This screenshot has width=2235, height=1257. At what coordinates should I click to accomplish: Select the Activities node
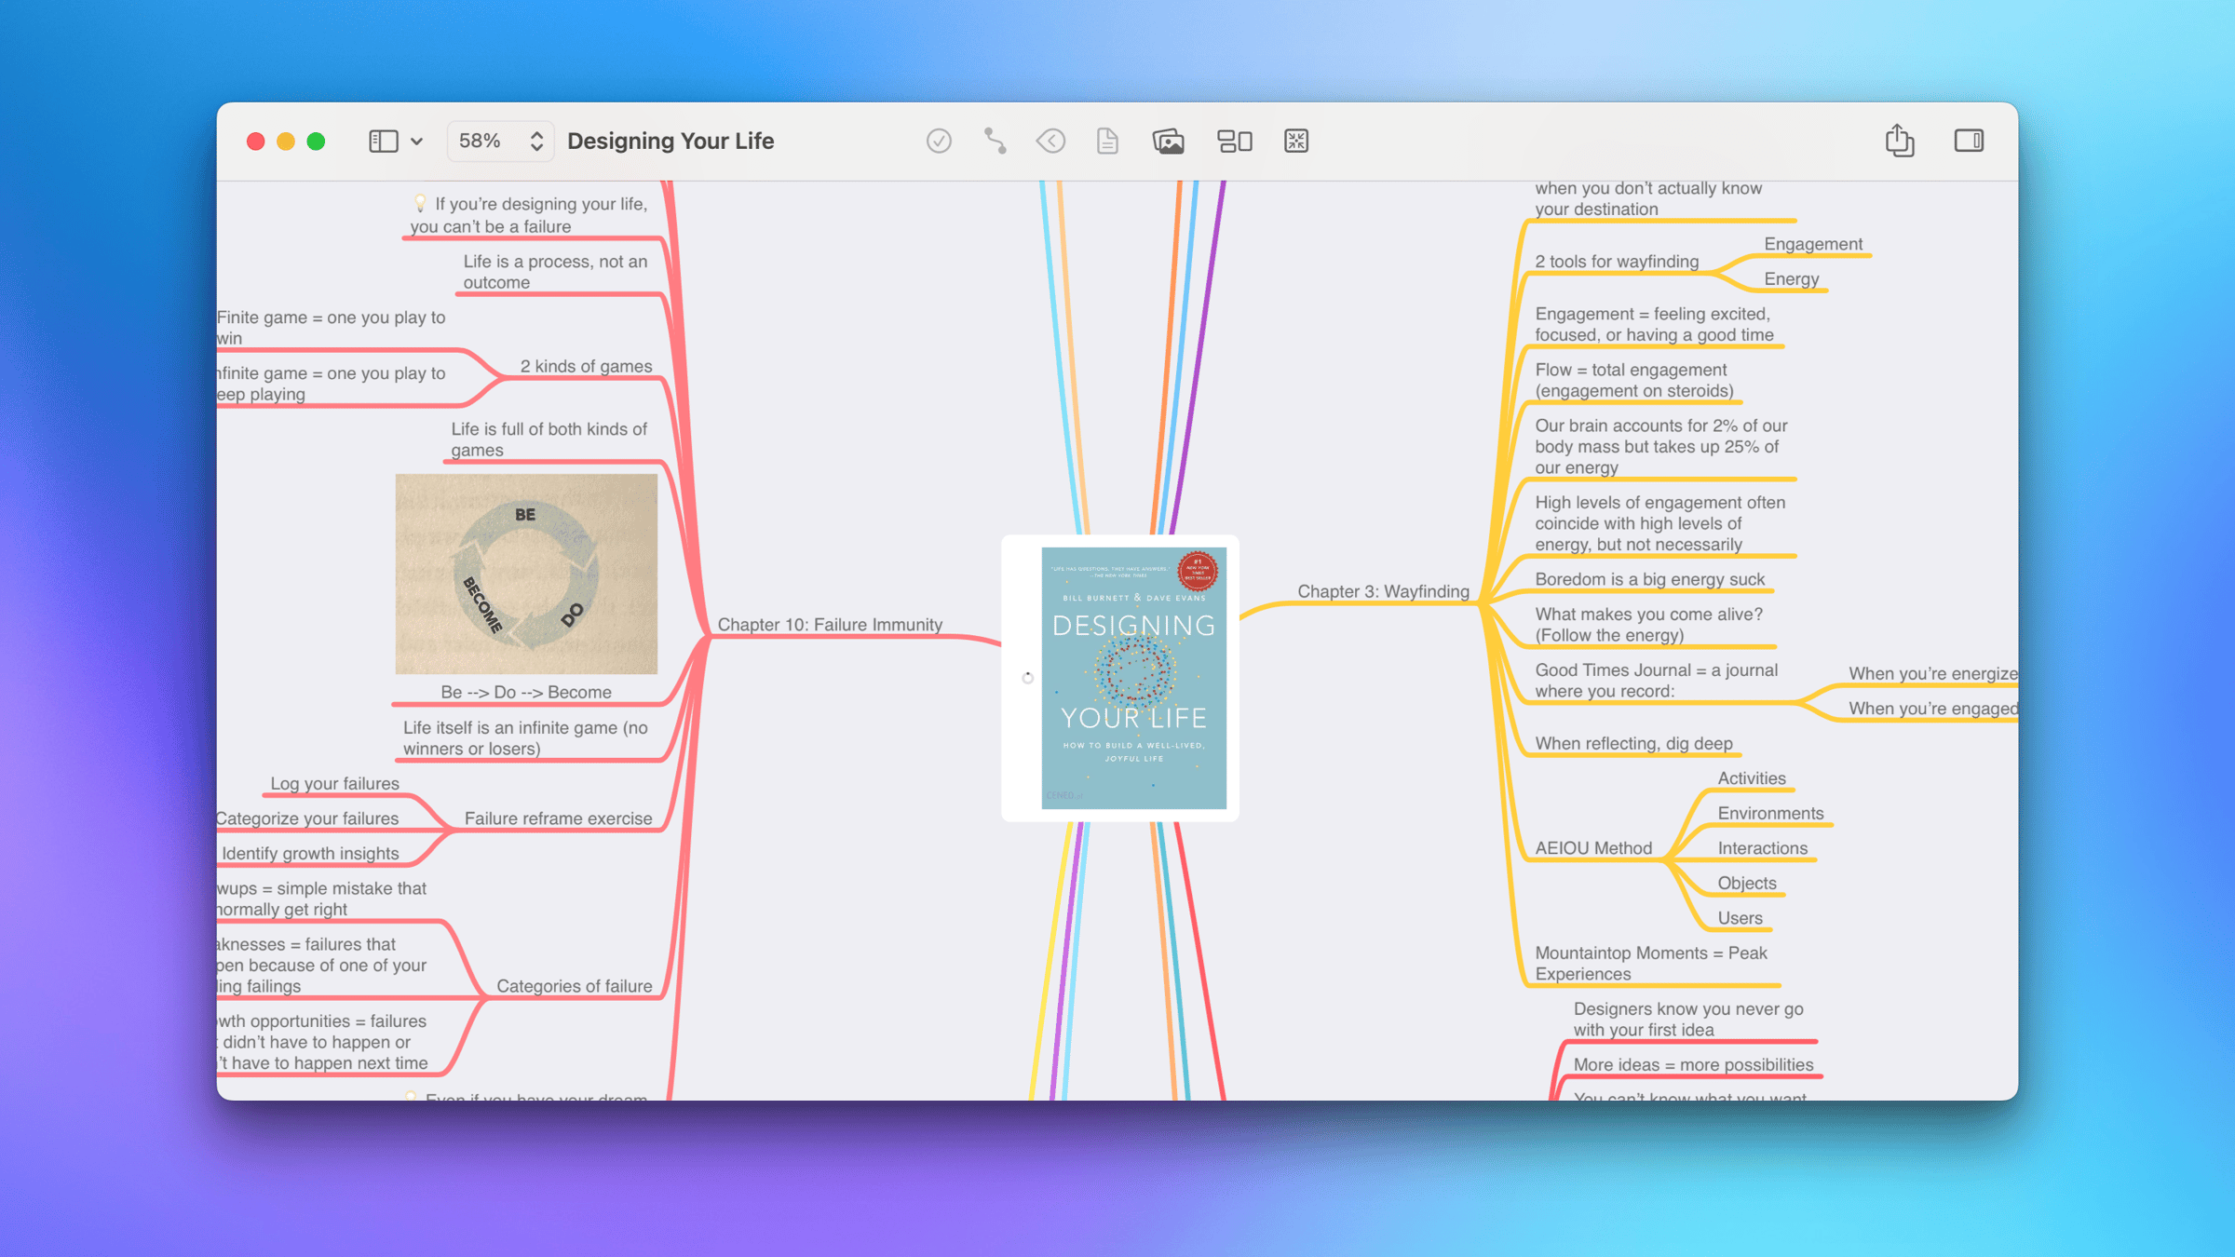coord(1752,778)
